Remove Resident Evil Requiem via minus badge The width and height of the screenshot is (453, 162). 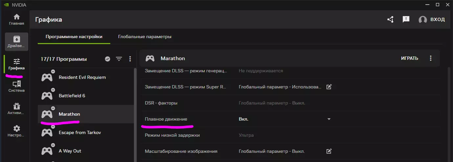click(53, 72)
